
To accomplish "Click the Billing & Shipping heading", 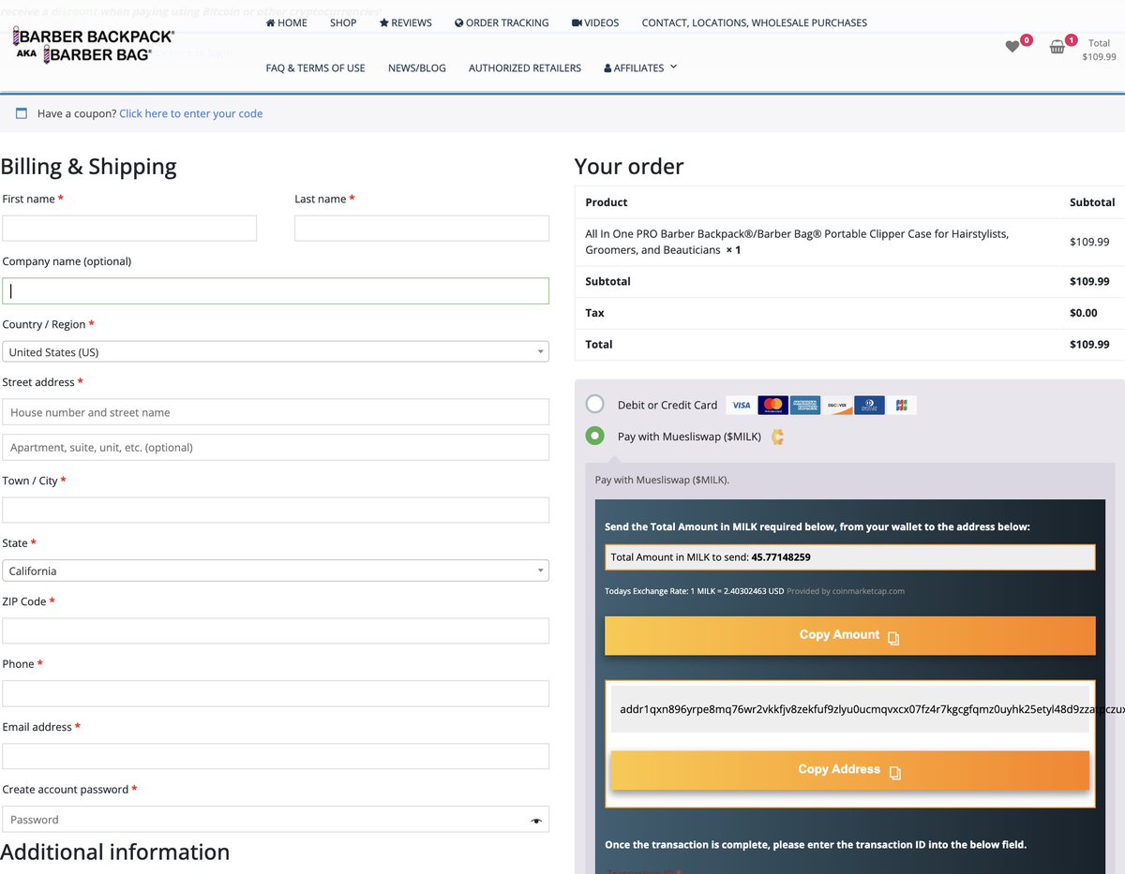I will [x=89, y=167].
